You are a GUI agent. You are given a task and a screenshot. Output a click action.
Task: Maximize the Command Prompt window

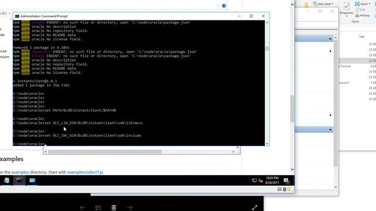click(251, 16)
